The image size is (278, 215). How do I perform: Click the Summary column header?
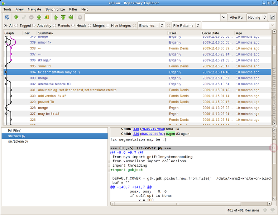point(102,33)
